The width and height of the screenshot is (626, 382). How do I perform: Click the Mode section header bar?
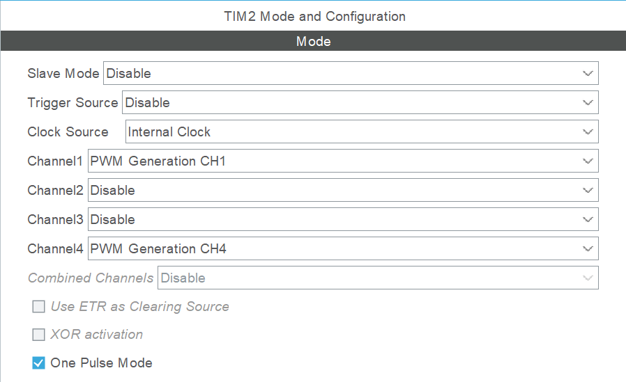click(x=313, y=41)
